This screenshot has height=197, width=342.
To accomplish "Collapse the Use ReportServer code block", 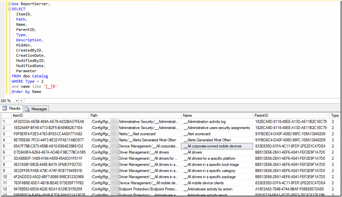I will 9,4.
